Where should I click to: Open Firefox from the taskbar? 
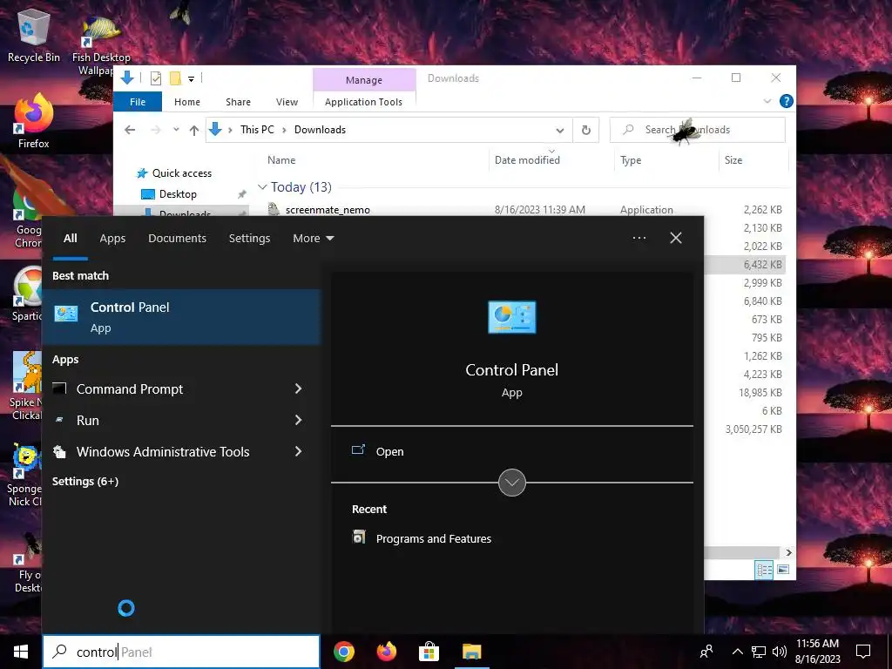tap(387, 652)
